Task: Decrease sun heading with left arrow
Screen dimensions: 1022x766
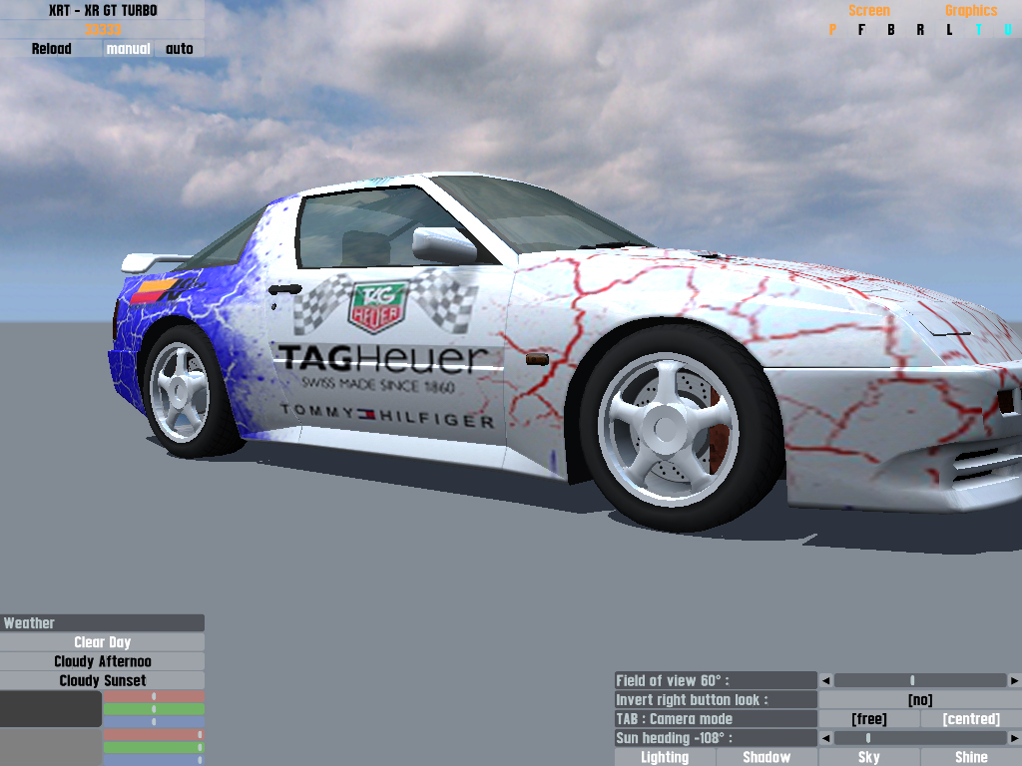Action: pos(825,738)
